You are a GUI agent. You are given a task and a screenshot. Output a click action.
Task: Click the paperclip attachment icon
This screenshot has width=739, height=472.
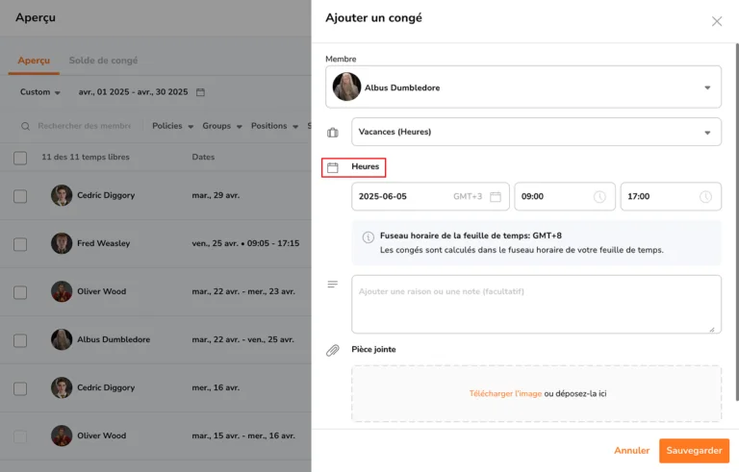click(333, 351)
